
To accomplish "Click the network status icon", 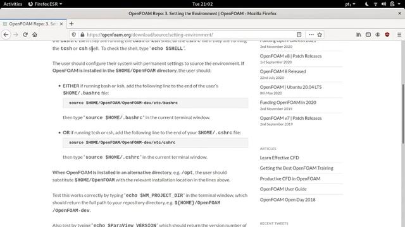I will [x=375, y=4].
